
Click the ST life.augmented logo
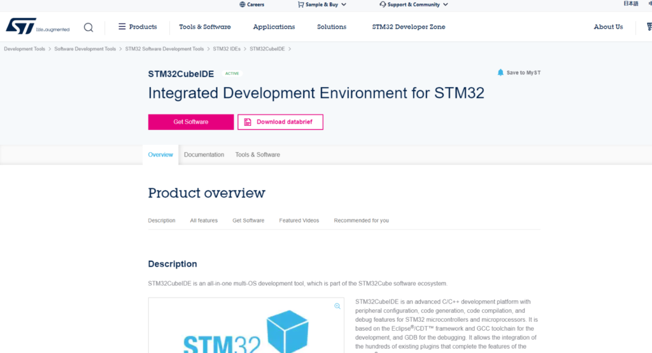click(37, 27)
